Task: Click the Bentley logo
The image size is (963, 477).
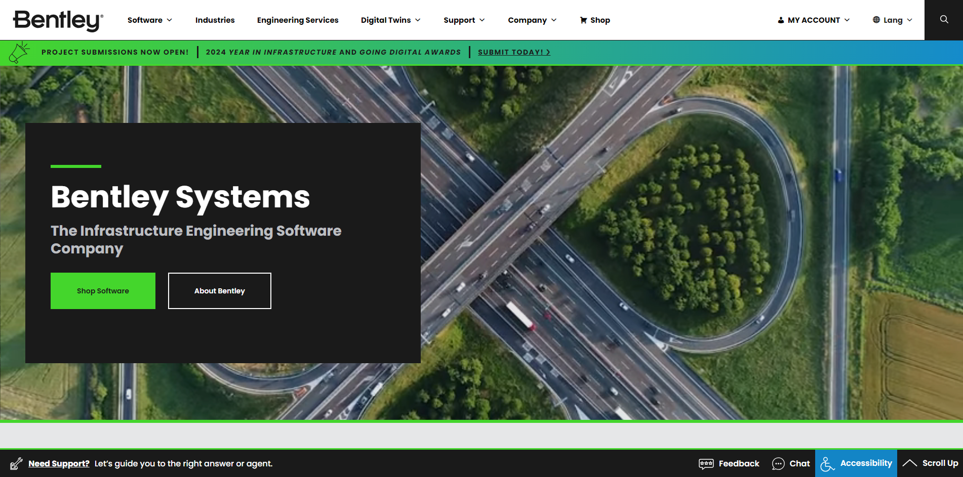Action: (58, 20)
